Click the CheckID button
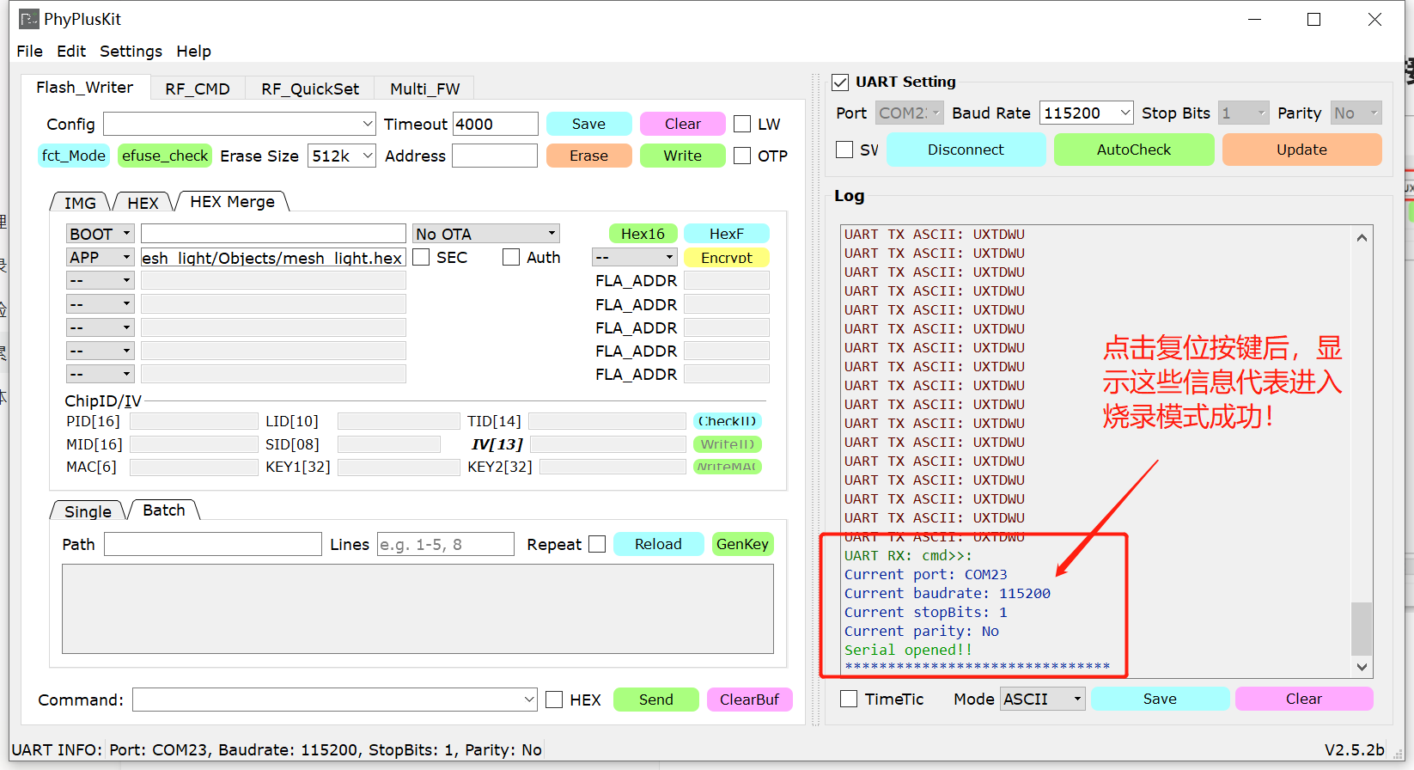 point(727,421)
